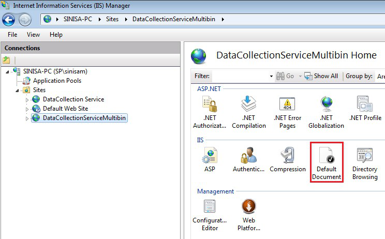Viewport: 385px width, 239px height.
Task: Open the Web Platform Installer
Action: pyautogui.click(x=249, y=215)
